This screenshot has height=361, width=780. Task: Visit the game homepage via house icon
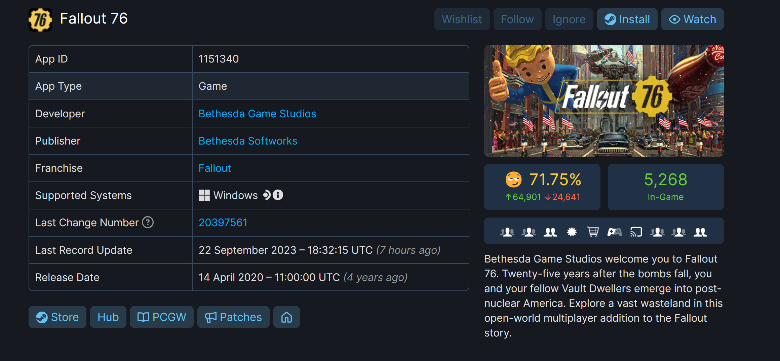[286, 317]
